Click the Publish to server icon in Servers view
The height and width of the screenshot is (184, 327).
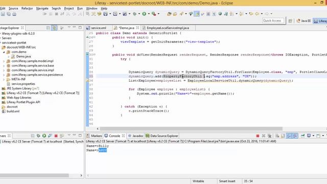click(x=62, y=136)
